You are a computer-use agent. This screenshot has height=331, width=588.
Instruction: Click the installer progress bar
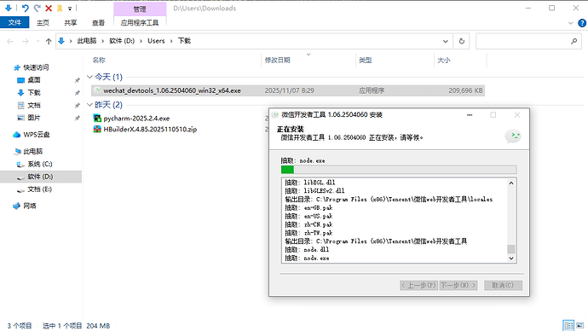[x=399, y=170]
